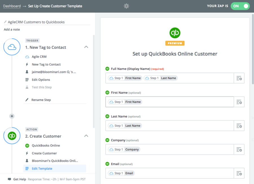Click the pencil icon beside zap name

[5, 22]
